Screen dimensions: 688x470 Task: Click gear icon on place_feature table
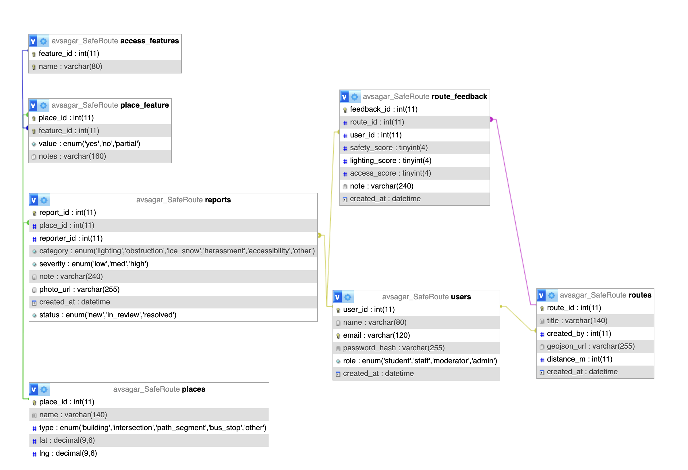(x=44, y=106)
